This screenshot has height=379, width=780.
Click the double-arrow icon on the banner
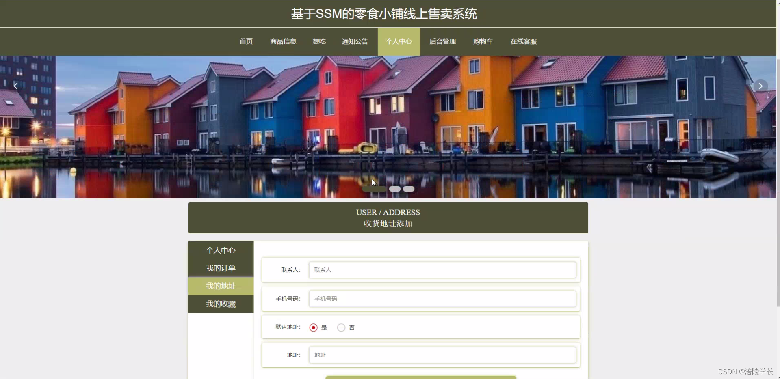(649, 168)
